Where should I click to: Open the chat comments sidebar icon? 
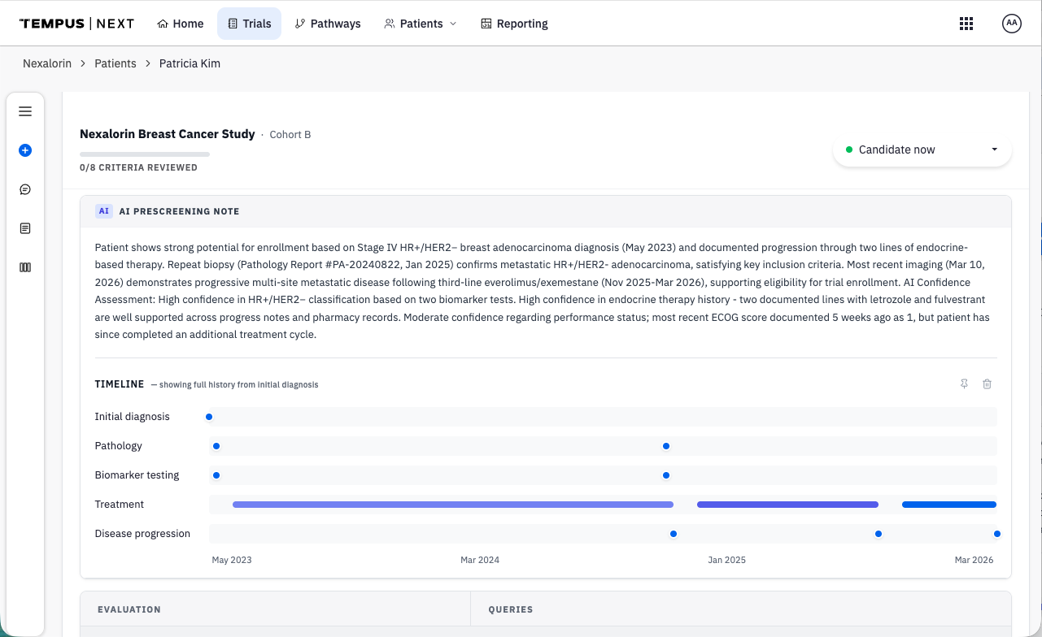pyautogui.click(x=25, y=189)
